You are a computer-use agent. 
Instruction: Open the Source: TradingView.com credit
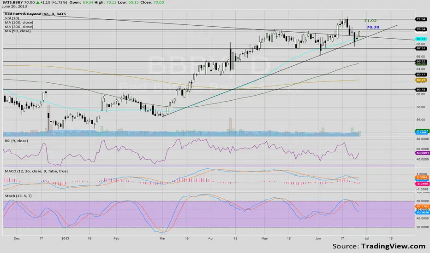(x=379, y=246)
